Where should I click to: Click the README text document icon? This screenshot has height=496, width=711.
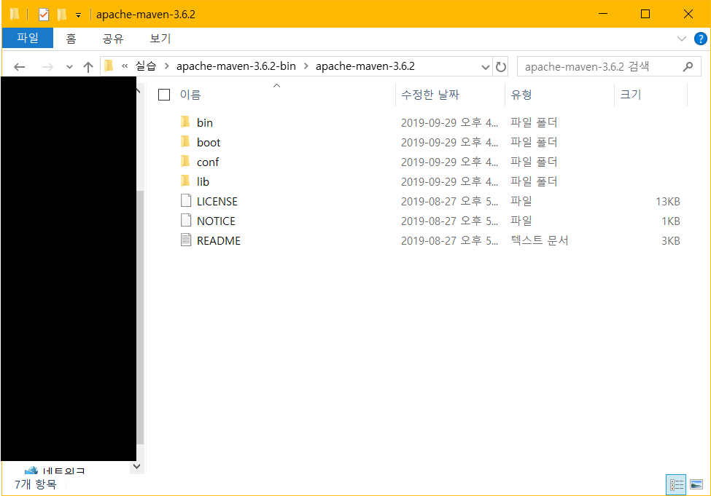[186, 240]
